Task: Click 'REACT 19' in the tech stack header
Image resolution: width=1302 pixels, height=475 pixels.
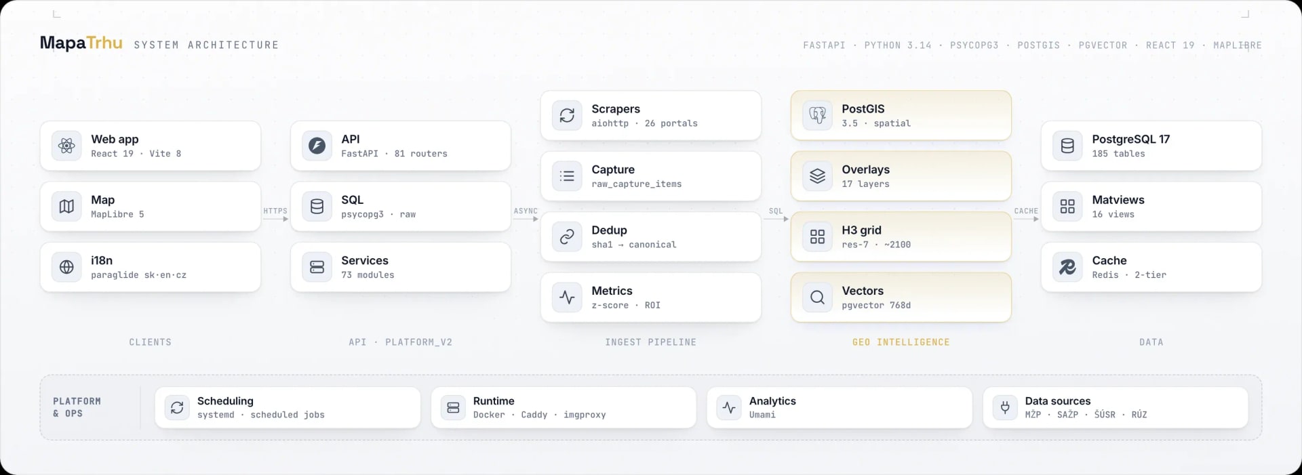Action: (x=1170, y=45)
